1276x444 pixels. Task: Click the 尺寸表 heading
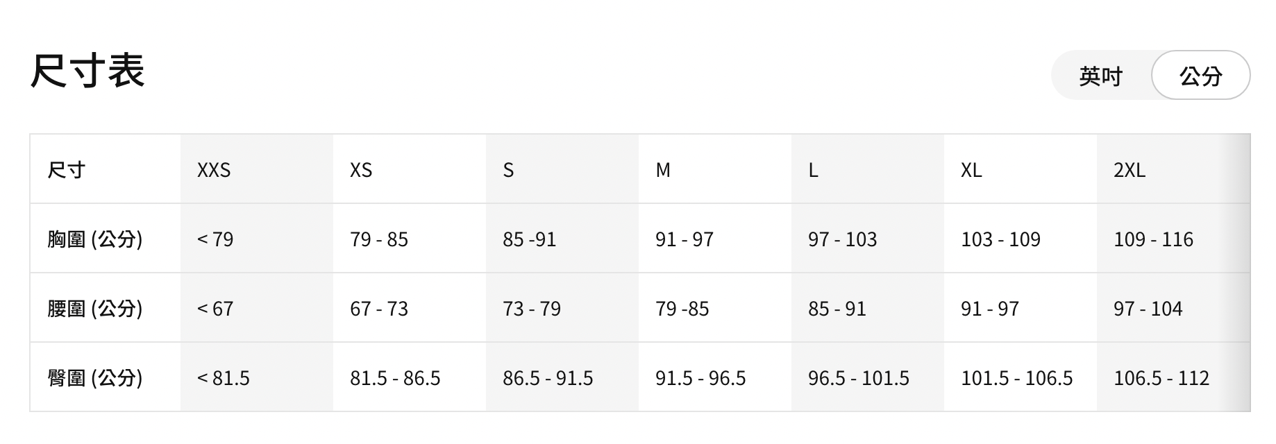pos(87,71)
